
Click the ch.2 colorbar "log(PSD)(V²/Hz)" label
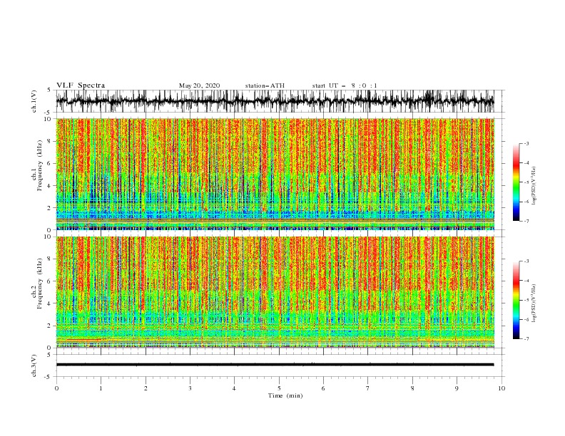(x=534, y=303)
